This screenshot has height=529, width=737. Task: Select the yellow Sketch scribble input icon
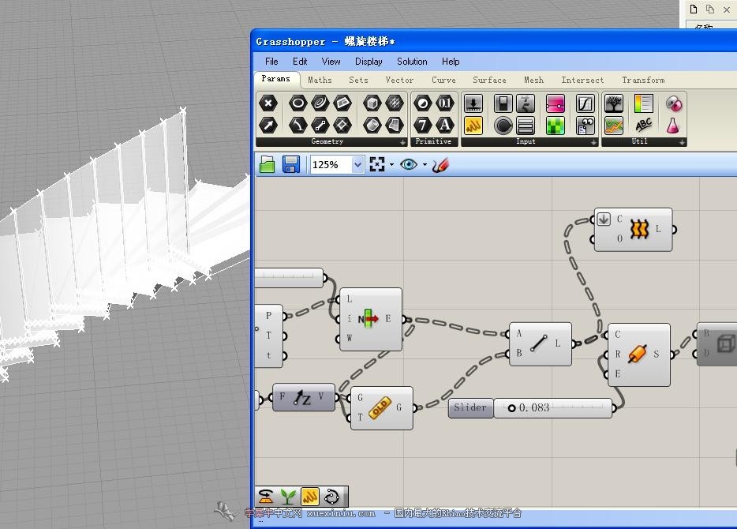tap(473, 126)
